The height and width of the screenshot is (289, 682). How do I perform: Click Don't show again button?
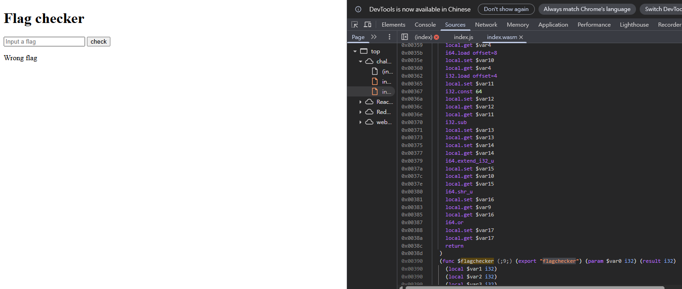(x=506, y=9)
